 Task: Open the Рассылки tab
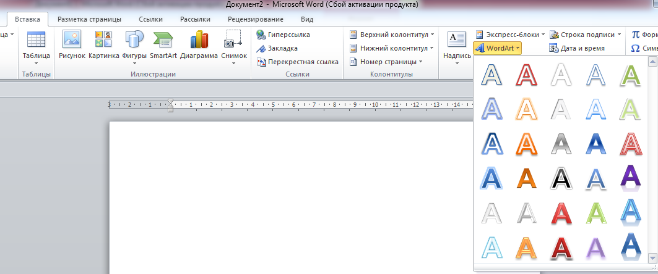tap(195, 19)
